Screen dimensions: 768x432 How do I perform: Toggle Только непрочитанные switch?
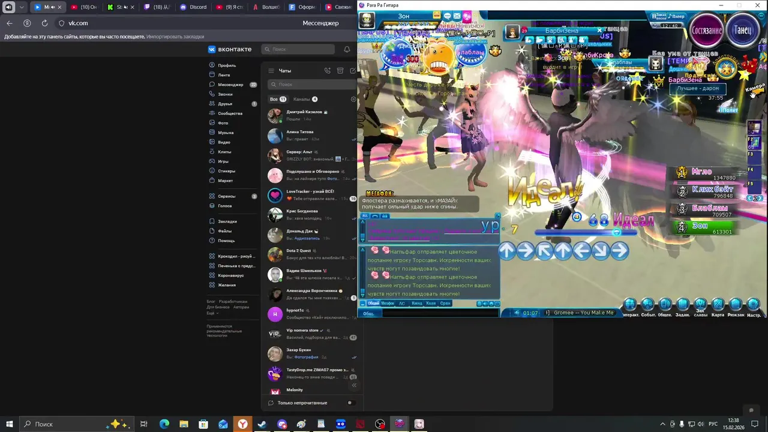tap(351, 403)
